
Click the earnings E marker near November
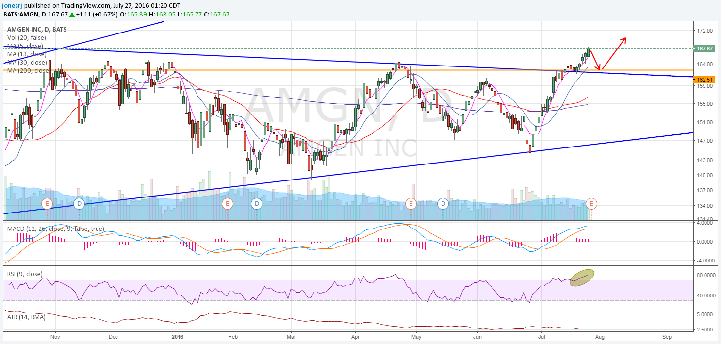(47, 203)
